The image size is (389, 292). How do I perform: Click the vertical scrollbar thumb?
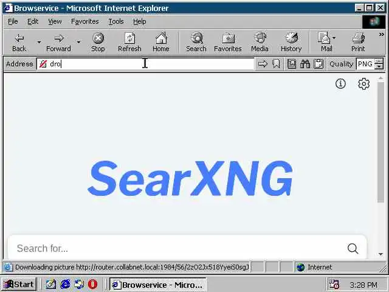pyautogui.click(x=381, y=142)
